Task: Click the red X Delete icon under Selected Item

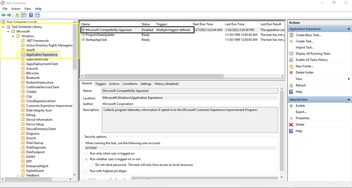Action: point(291,125)
